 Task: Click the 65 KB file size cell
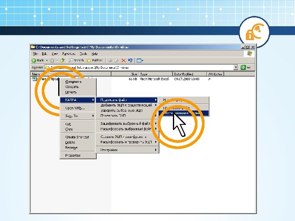click(133, 79)
